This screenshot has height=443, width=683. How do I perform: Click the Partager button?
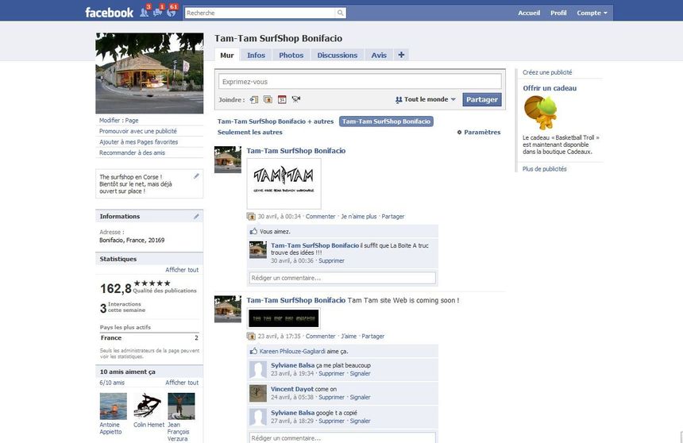[482, 99]
